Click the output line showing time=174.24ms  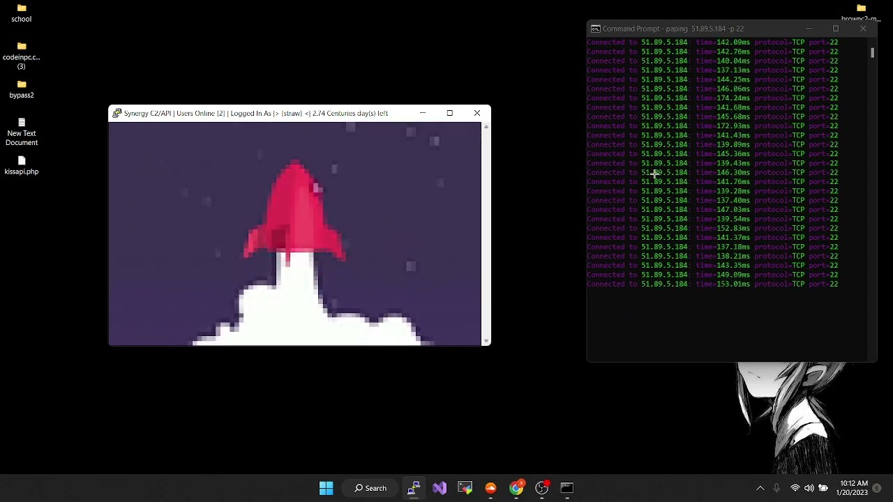click(712, 98)
